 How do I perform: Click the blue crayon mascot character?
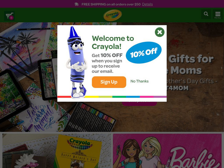(x=76, y=62)
